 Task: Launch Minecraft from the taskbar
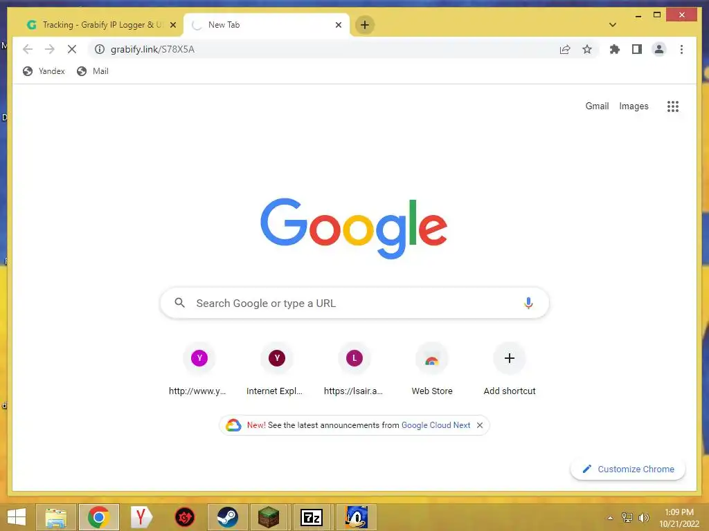point(269,517)
